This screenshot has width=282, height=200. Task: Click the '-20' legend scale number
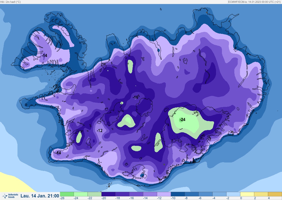coord(103,198)
